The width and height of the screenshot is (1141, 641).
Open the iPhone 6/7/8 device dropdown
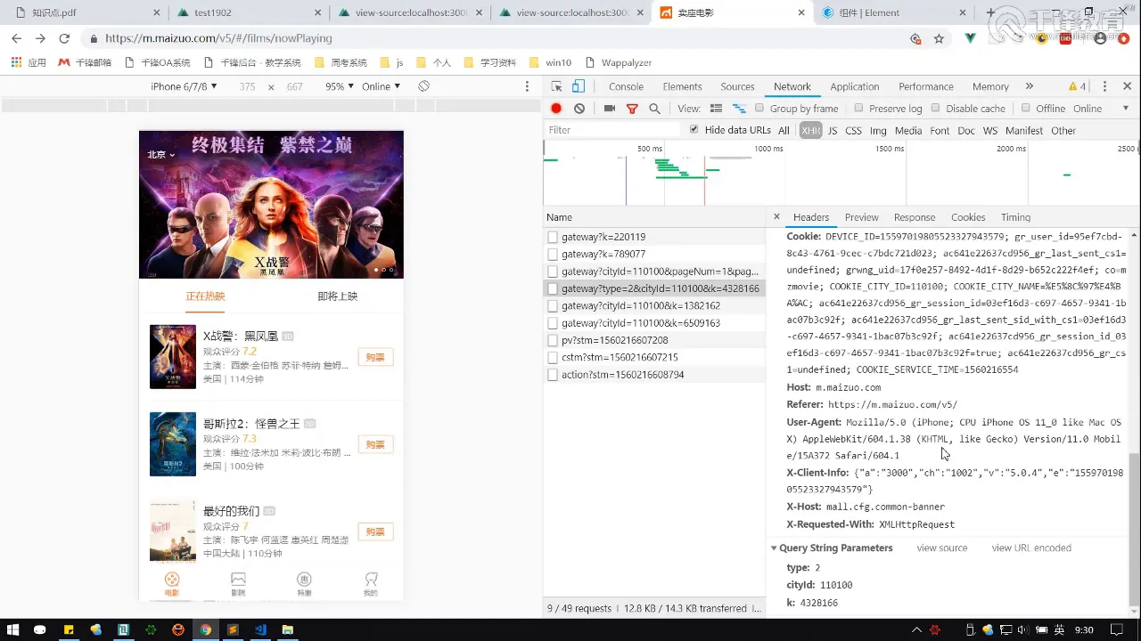coord(183,86)
